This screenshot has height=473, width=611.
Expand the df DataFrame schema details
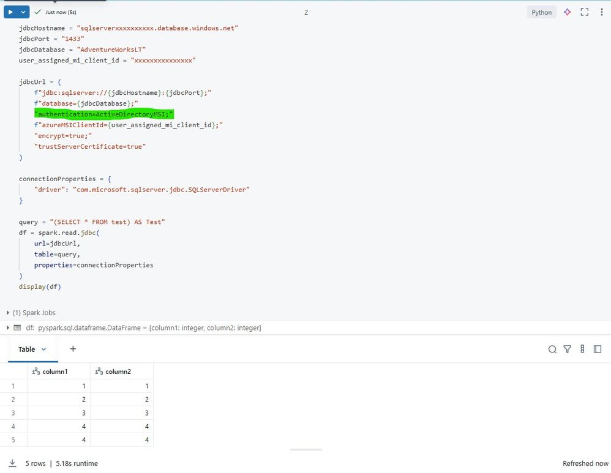[x=8, y=328]
